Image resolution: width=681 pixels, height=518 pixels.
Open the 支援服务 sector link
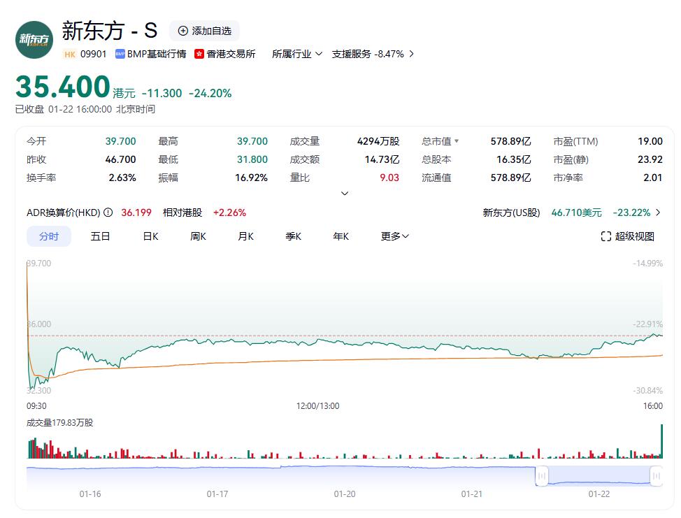351,54
